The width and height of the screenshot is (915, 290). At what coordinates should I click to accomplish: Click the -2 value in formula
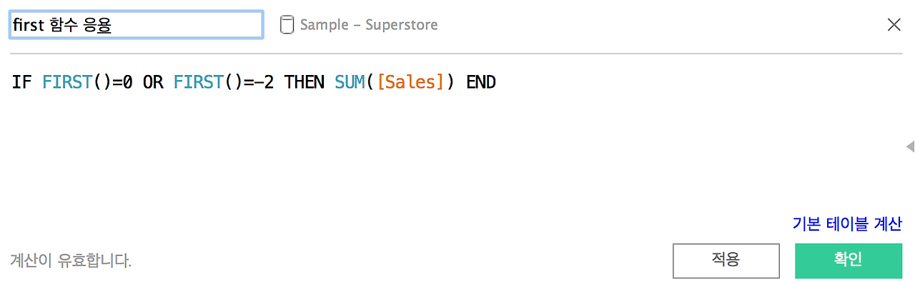point(264,82)
